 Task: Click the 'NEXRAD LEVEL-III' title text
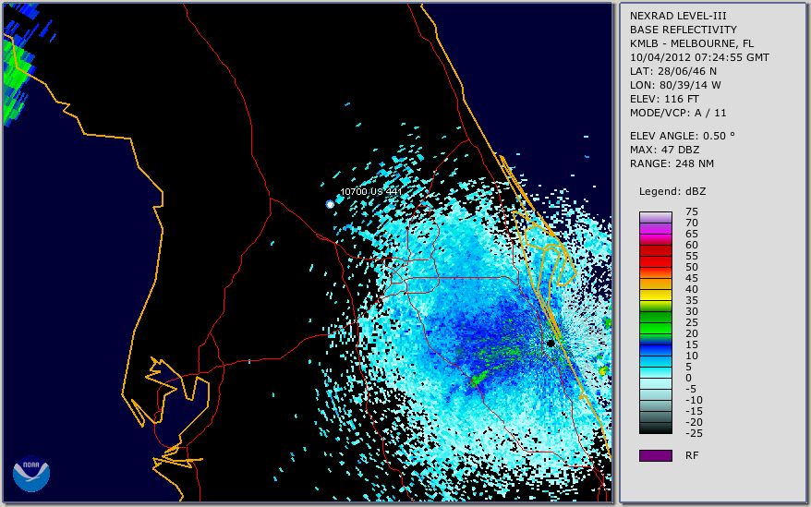coord(678,16)
